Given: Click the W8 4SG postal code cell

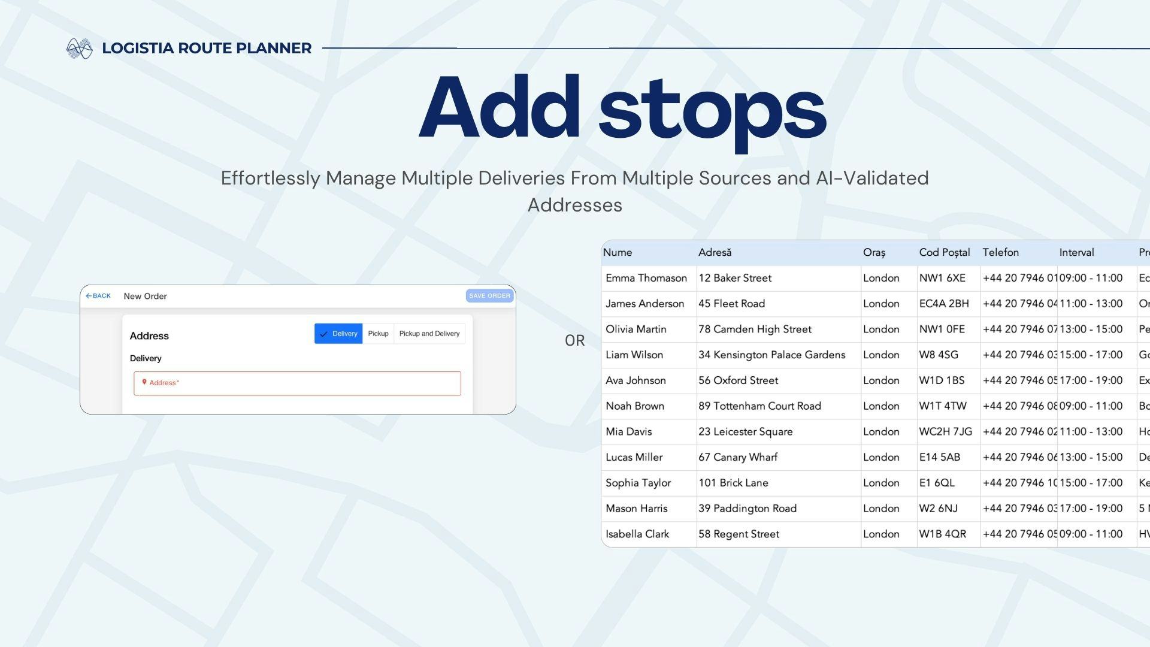Looking at the screenshot, I should (x=949, y=355).
